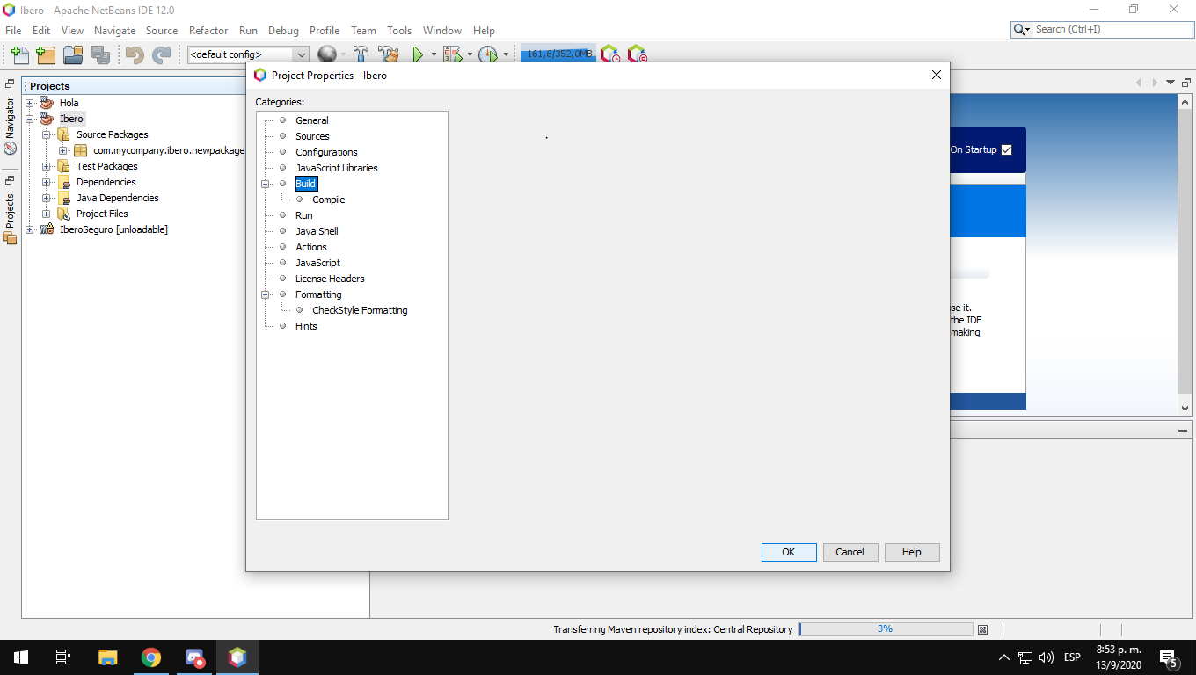
Task: Click the Undo toolbar icon
Action: (135, 54)
